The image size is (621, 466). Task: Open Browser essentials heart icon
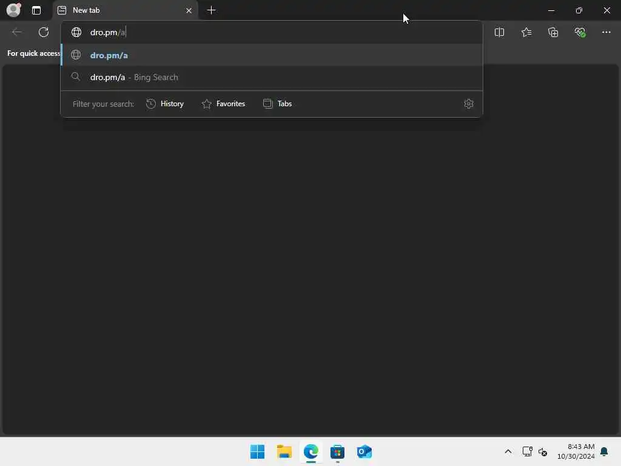click(x=580, y=32)
